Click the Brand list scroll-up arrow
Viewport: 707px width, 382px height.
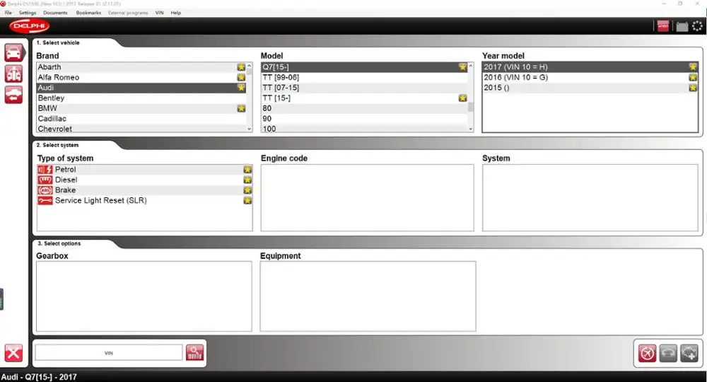click(250, 66)
